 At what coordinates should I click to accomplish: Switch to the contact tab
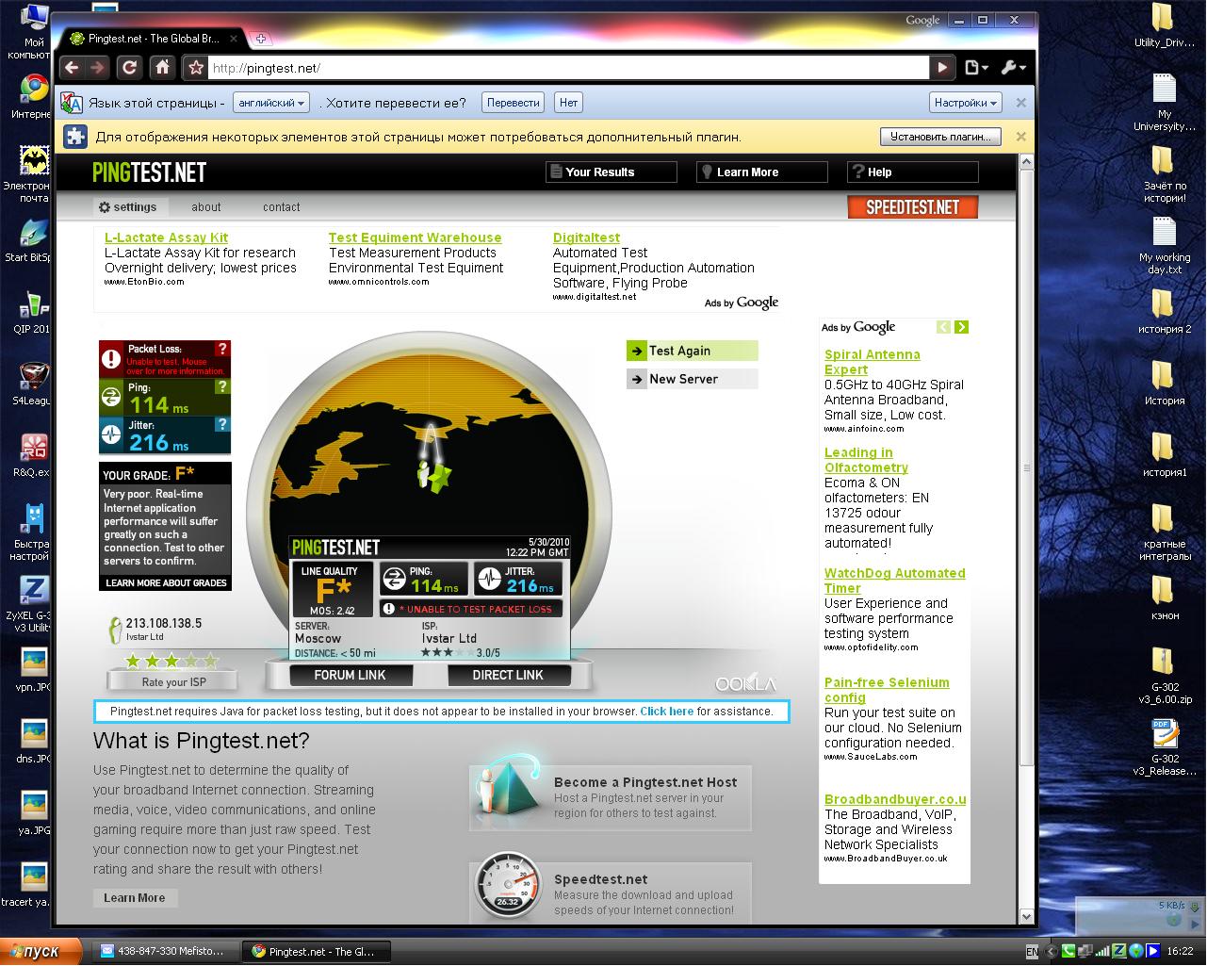[281, 207]
